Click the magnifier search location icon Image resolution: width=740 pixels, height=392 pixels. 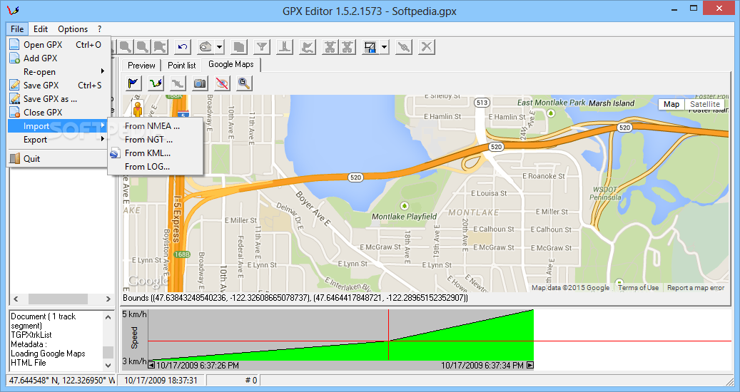(244, 83)
